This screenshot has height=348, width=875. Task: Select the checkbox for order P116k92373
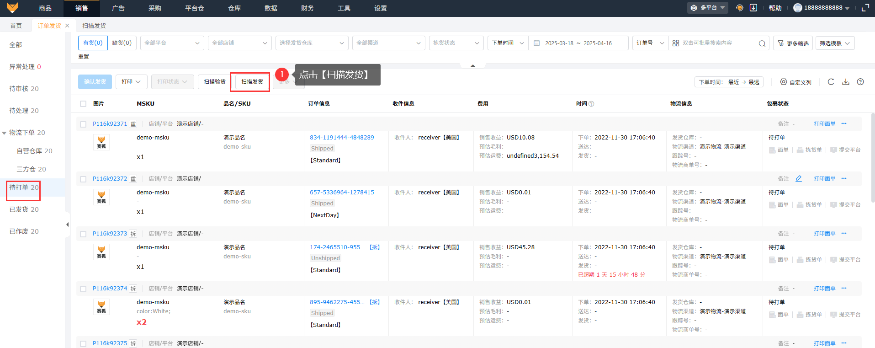83,234
